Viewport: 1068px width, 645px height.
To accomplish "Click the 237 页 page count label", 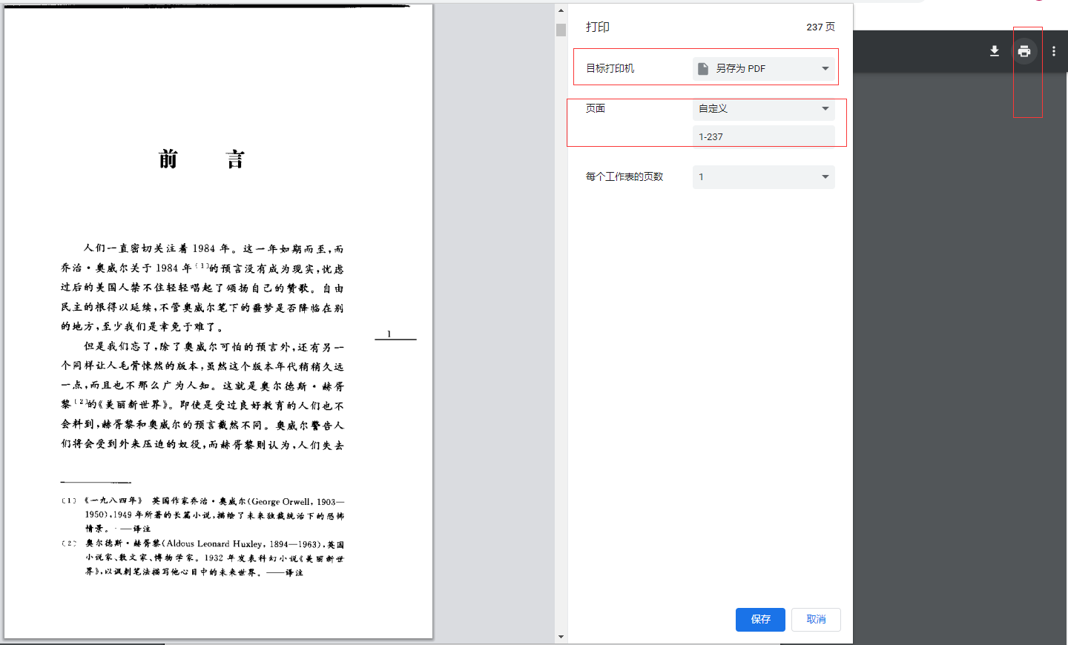I will click(x=820, y=27).
